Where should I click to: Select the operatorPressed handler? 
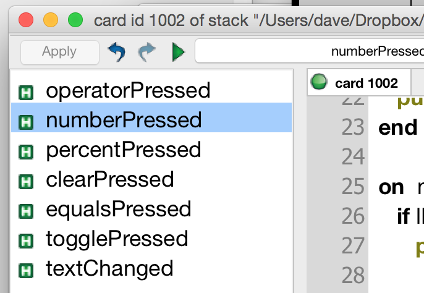tap(128, 91)
